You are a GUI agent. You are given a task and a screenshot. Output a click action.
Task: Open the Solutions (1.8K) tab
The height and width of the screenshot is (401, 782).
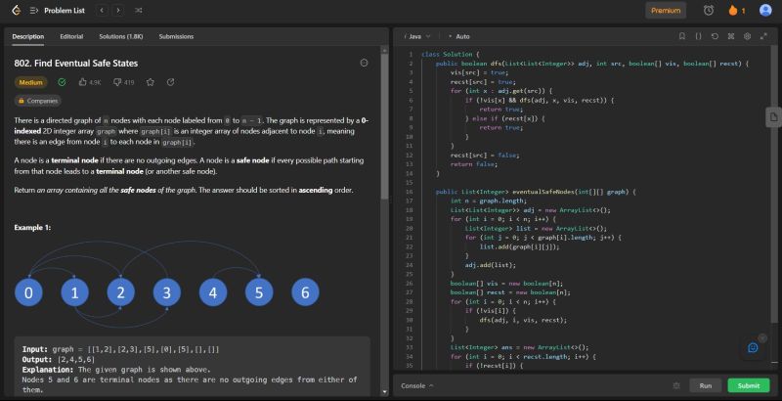120,36
